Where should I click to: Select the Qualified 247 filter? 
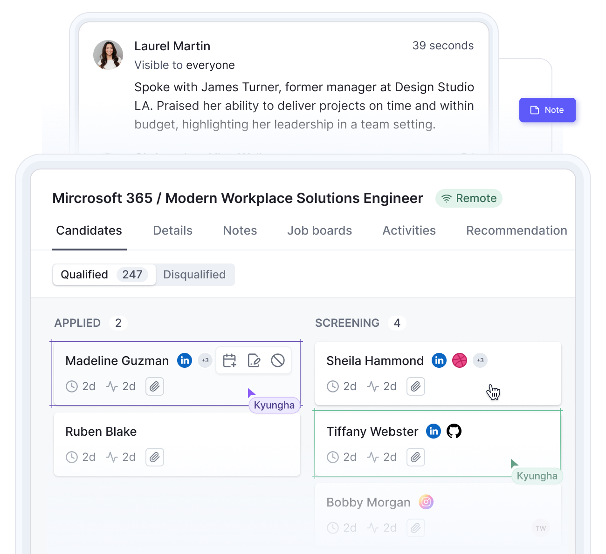pos(104,275)
